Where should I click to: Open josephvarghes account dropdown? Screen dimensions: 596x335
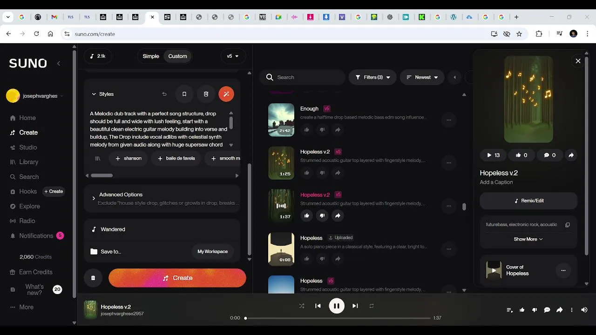[35, 96]
